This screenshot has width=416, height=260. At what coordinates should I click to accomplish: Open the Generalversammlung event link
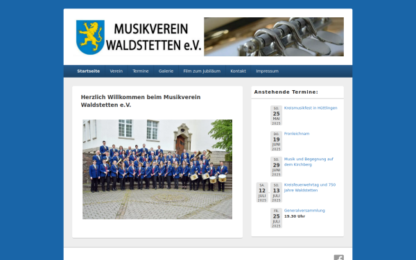[304, 211]
